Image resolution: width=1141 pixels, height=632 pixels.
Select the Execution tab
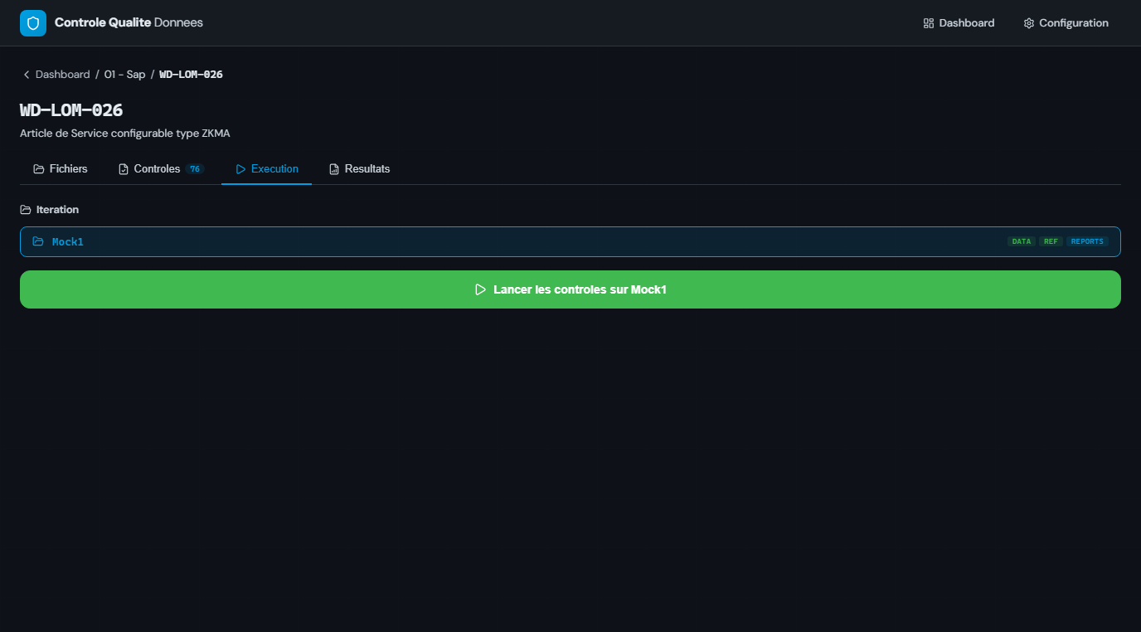(x=267, y=169)
